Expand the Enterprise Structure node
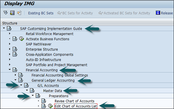174x109 pixels. tap(10, 49)
